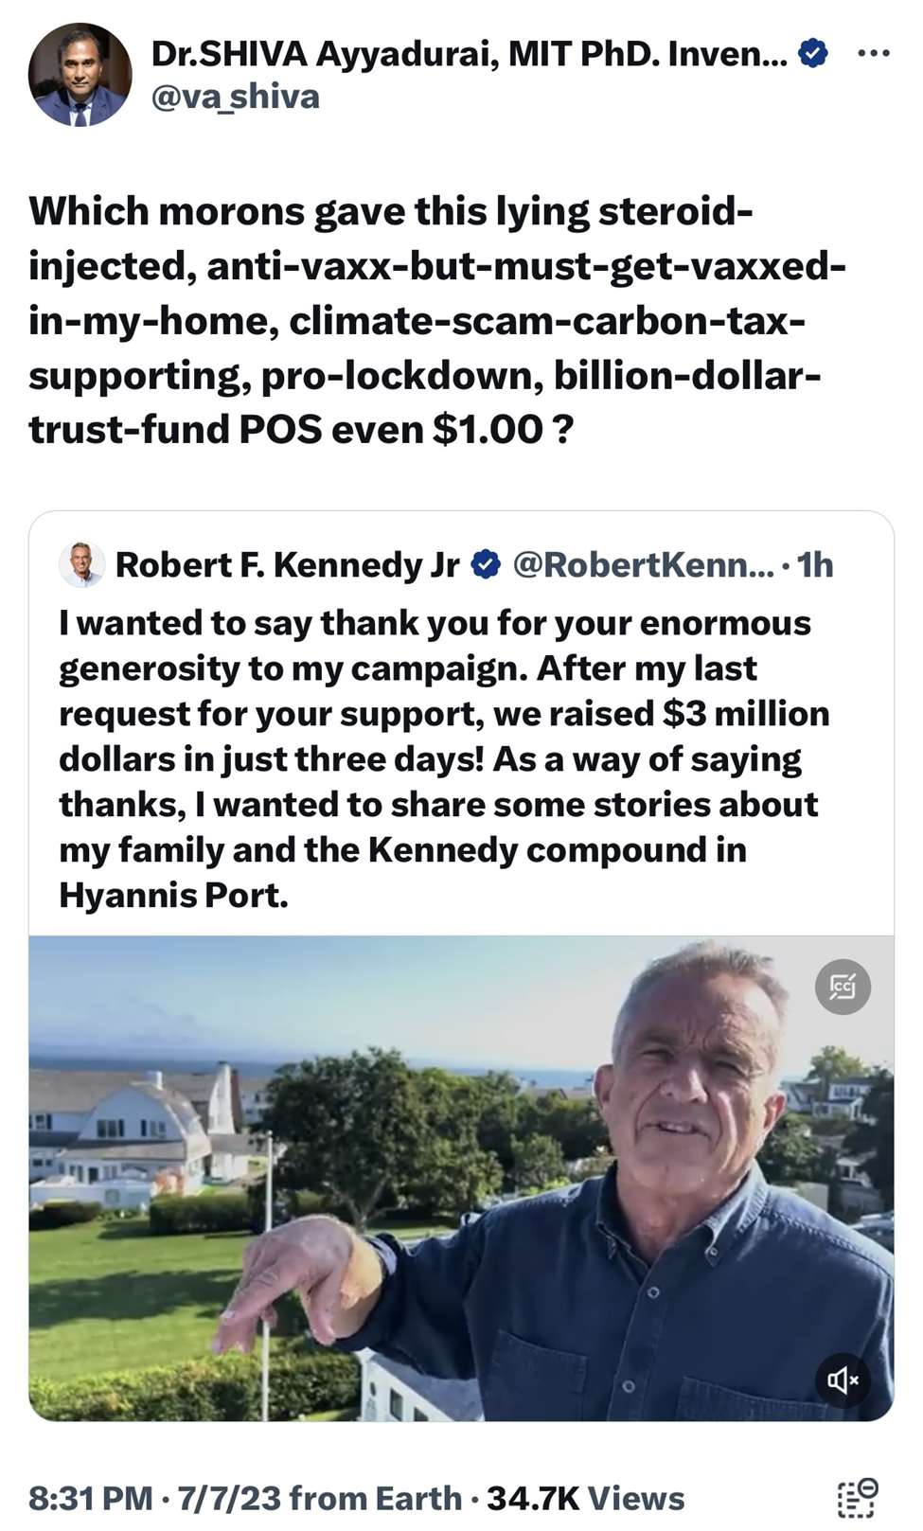Click the dashed-square icon beside the Views count

point(858,1498)
